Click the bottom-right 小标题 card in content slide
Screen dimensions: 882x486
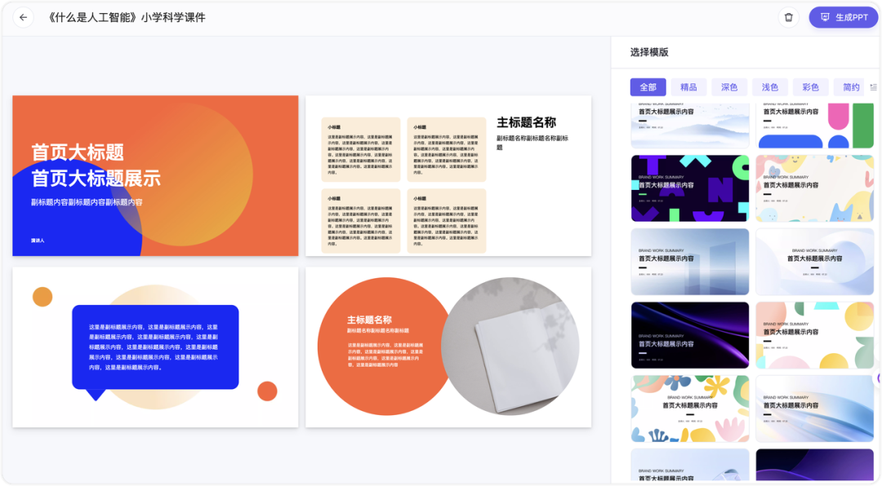tap(447, 221)
